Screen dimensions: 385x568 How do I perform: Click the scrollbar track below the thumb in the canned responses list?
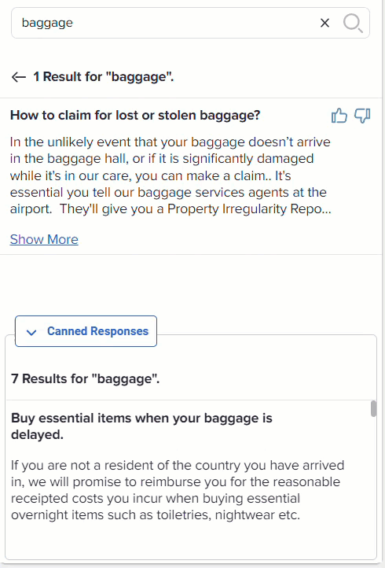pyautogui.click(x=373, y=485)
